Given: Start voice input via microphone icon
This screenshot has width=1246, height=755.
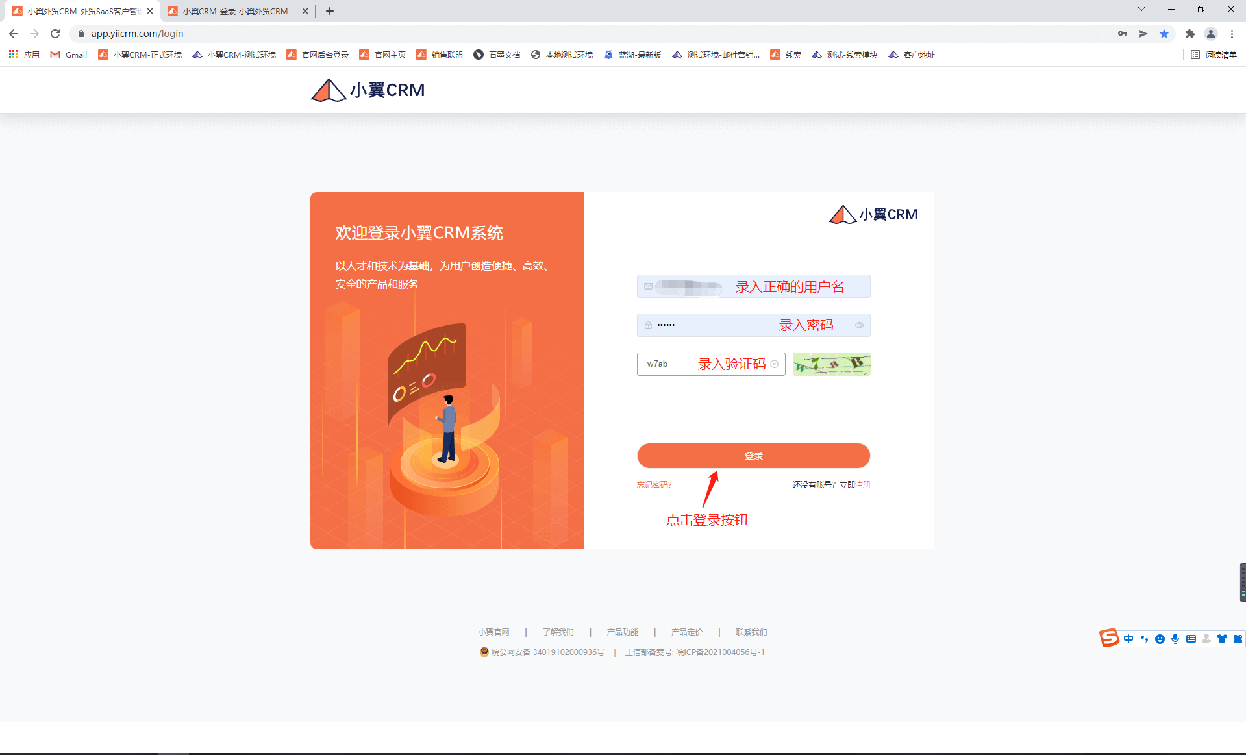Looking at the screenshot, I should click(x=1175, y=639).
